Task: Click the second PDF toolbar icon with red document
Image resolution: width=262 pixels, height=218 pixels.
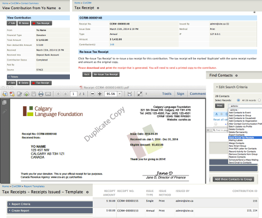Action: pyautogui.click(x=12, y=94)
